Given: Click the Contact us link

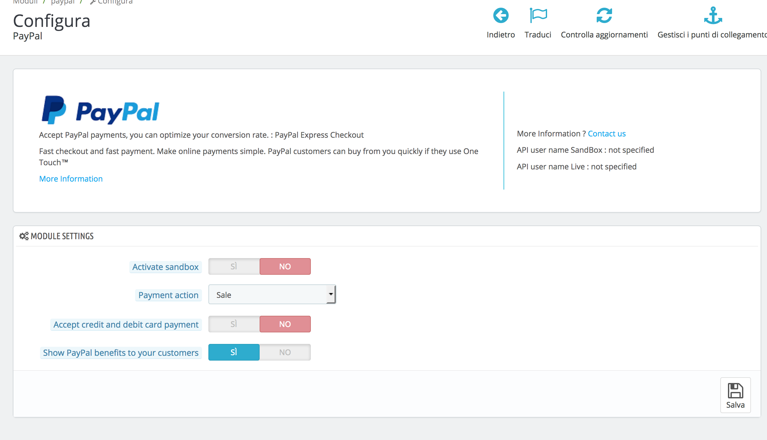Looking at the screenshot, I should 607,134.
